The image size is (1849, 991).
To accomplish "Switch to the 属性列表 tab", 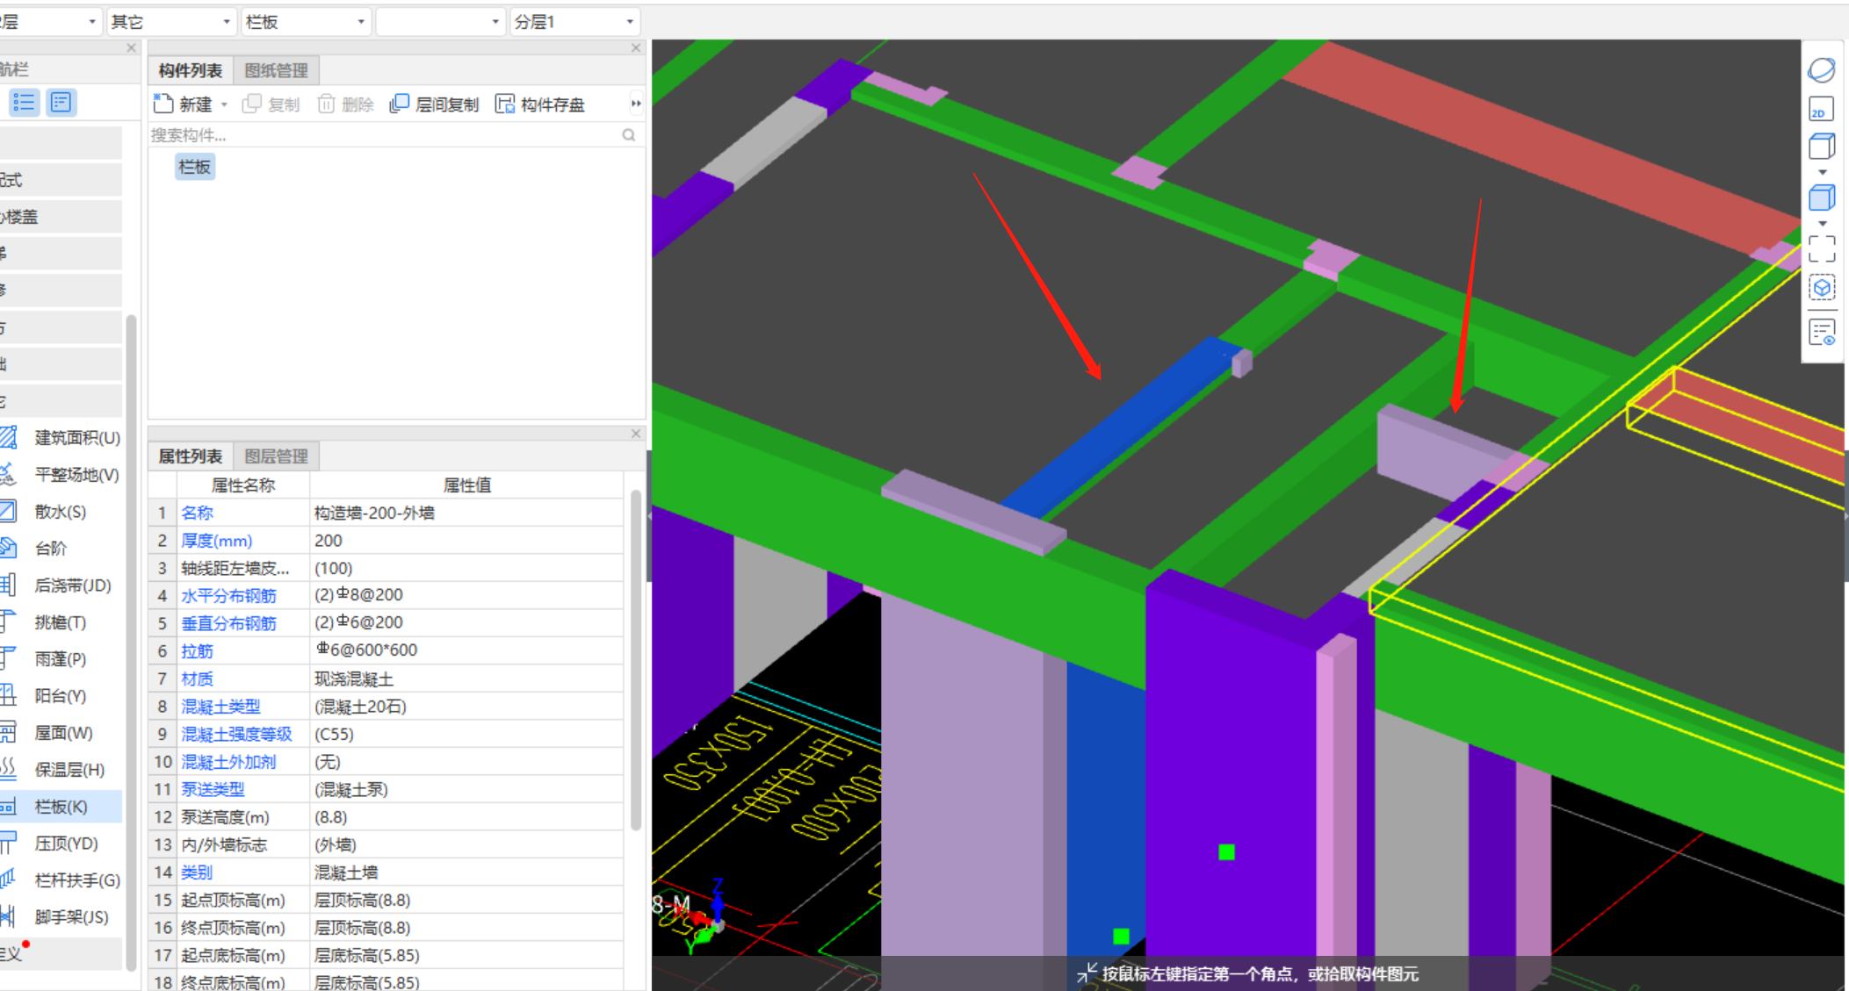I will (x=191, y=456).
